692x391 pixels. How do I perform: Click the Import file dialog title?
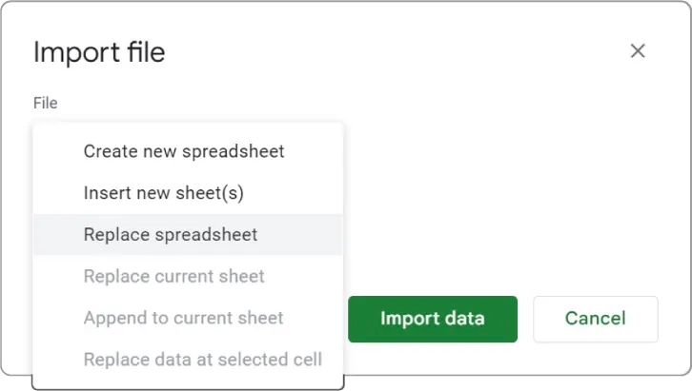(99, 52)
